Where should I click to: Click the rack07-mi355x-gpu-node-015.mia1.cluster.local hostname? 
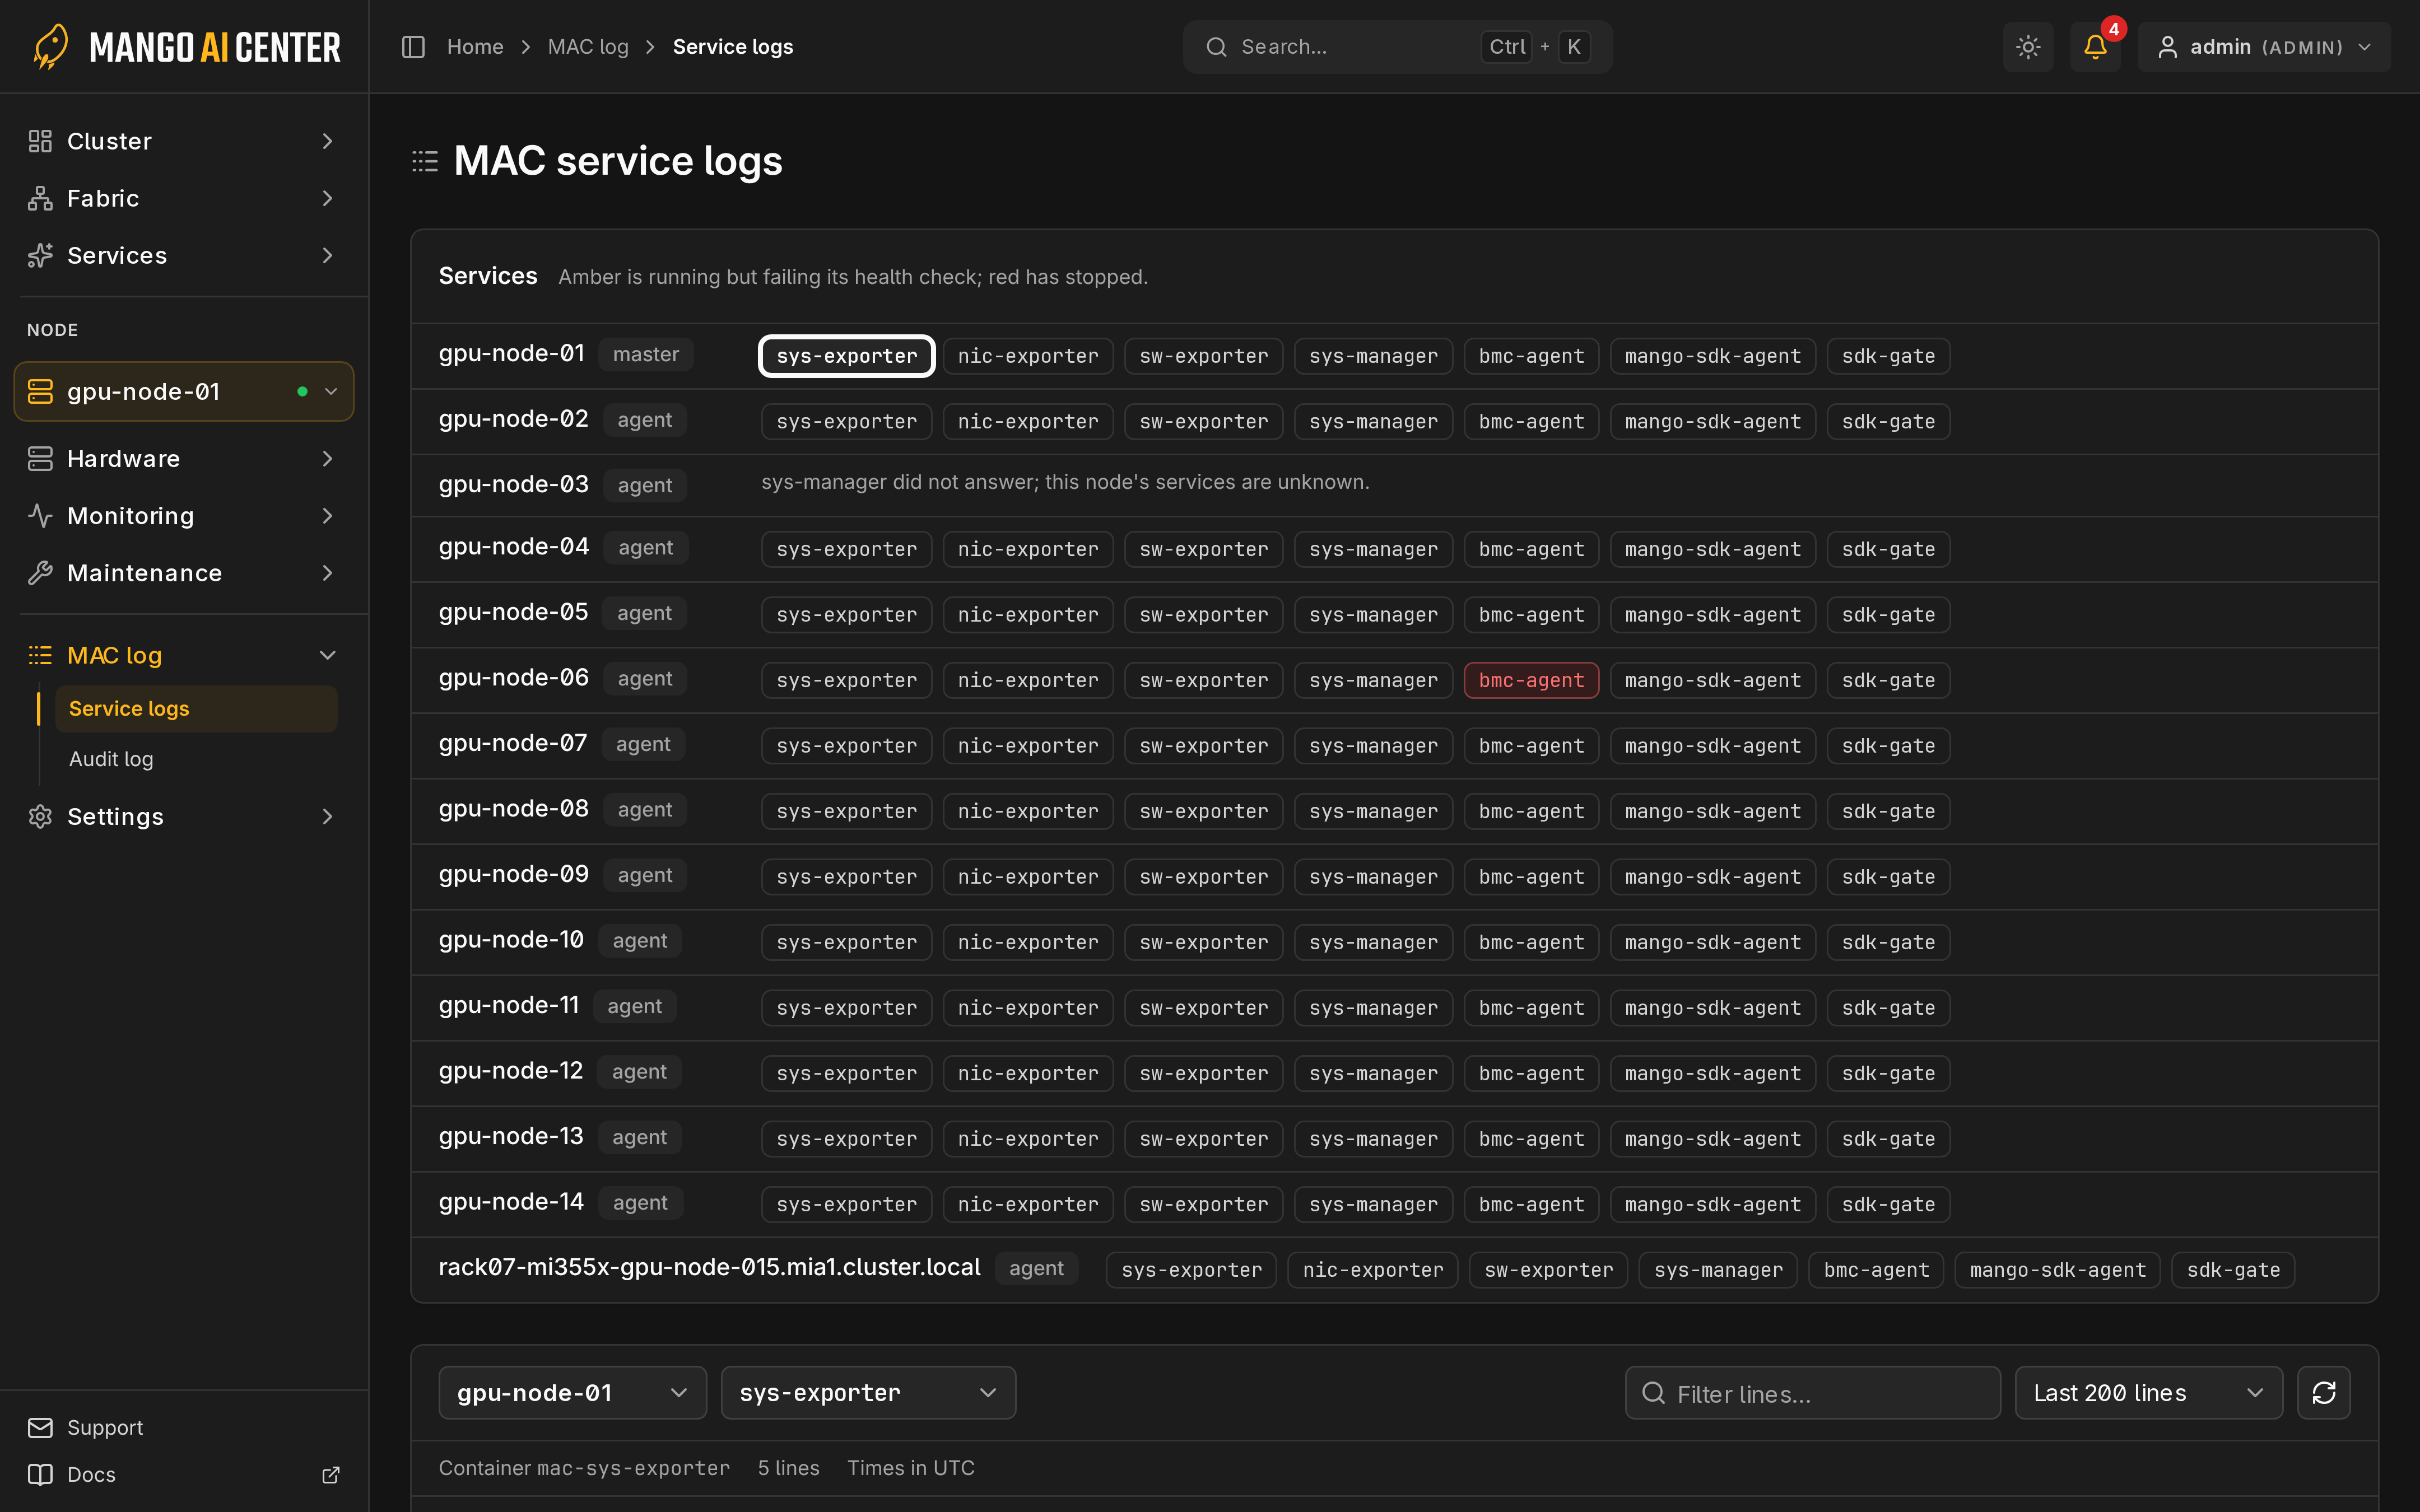click(709, 1267)
